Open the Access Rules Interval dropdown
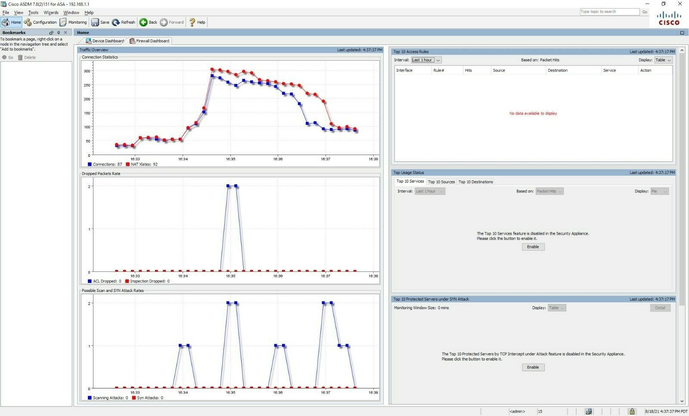The width and height of the screenshot is (689, 416). [x=426, y=60]
